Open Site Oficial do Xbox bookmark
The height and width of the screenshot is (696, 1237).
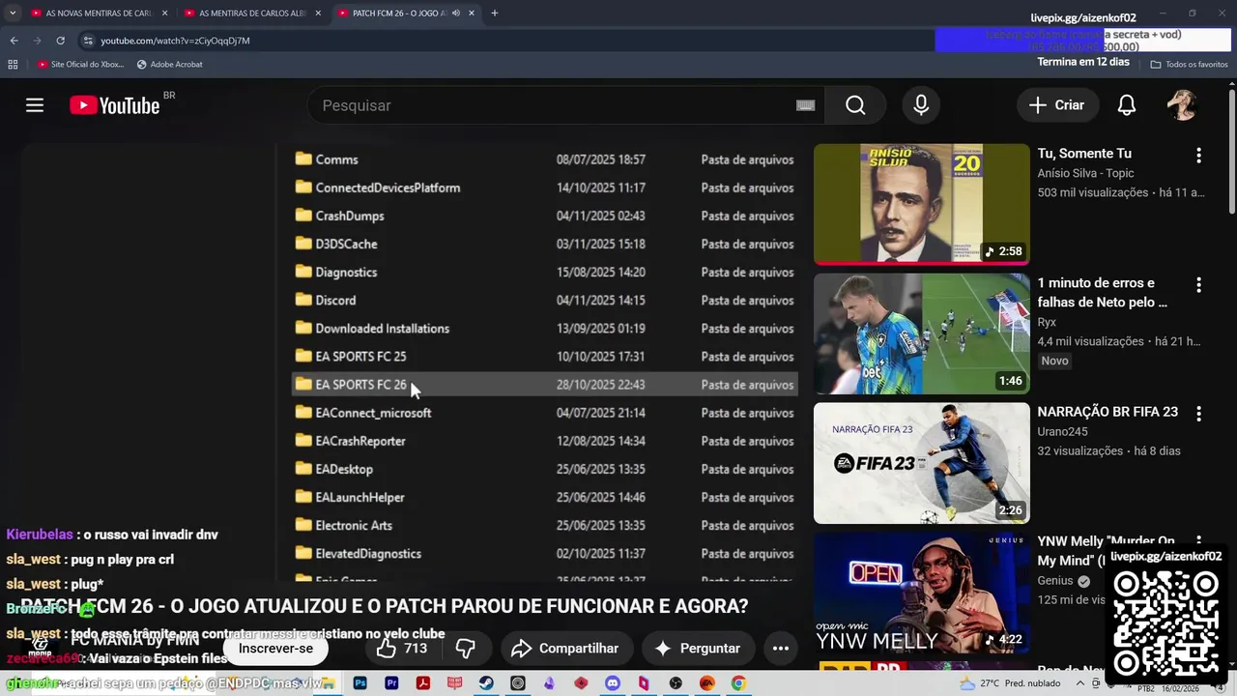pos(81,64)
